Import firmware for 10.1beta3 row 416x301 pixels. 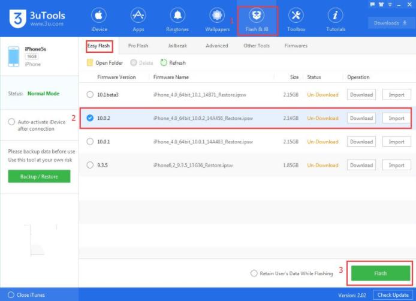pyautogui.click(x=397, y=95)
